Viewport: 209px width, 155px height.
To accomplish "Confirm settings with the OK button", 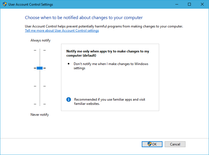I will 152,144.
